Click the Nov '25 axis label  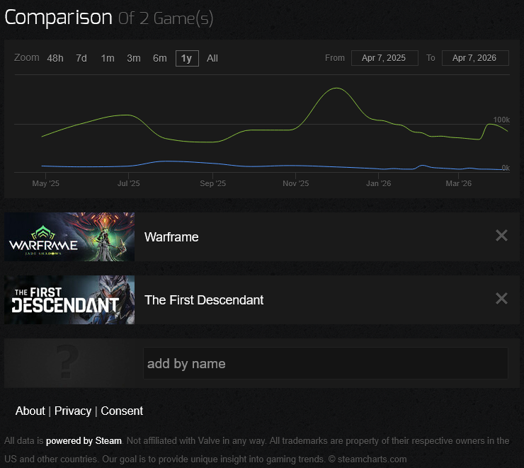click(296, 183)
